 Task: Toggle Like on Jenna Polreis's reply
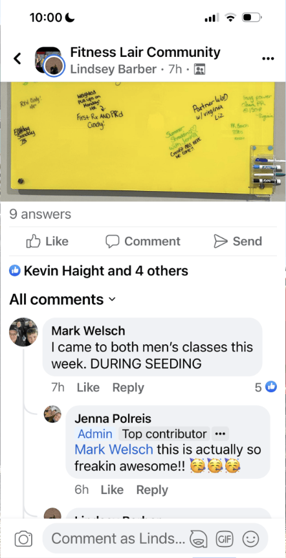112,490
